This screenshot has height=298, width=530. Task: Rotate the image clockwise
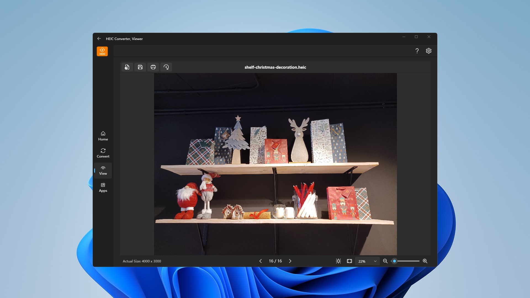(166, 67)
